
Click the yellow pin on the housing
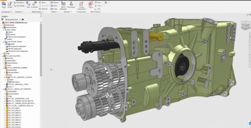156,37
